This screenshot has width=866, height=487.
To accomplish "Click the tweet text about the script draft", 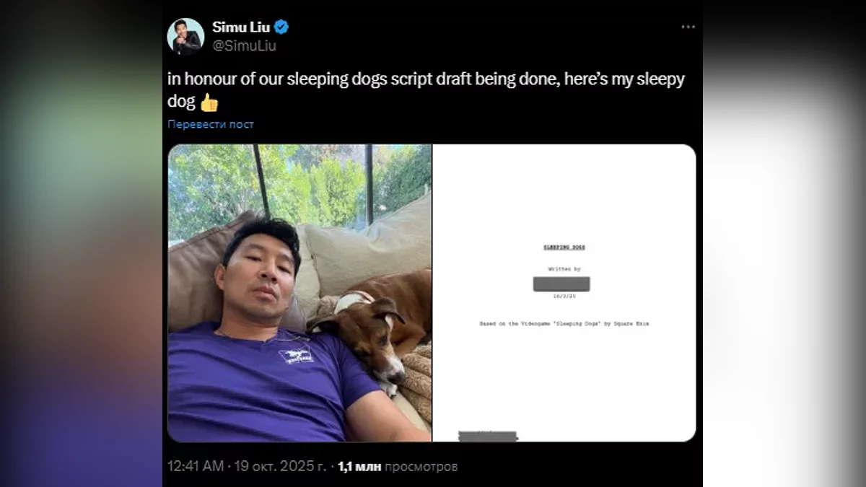I will (x=426, y=90).
